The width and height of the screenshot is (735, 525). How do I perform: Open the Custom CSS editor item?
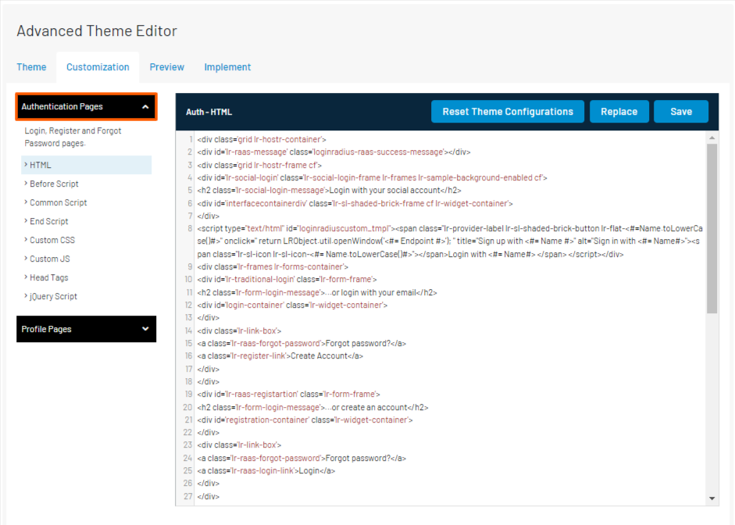pyautogui.click(x=52, y=241)
